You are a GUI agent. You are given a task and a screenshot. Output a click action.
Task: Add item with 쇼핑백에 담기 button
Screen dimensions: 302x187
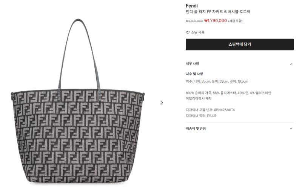(x=240, y=44)
